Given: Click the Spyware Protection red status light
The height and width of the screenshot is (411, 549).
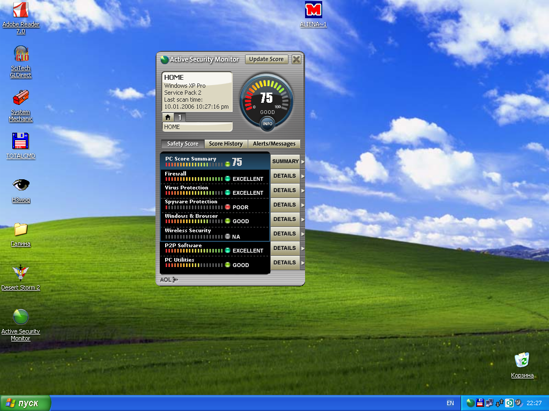Looking at the screenshot, I should click(227, 207).
